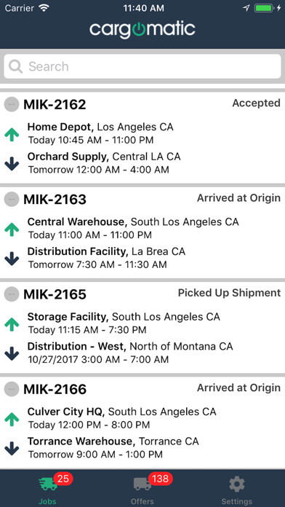Tap the red 138 badge on Offers
The height and width of the screenshot is (507, 285).
161,479
